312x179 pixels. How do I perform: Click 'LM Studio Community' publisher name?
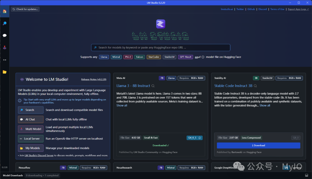click(x=146, y=152)
